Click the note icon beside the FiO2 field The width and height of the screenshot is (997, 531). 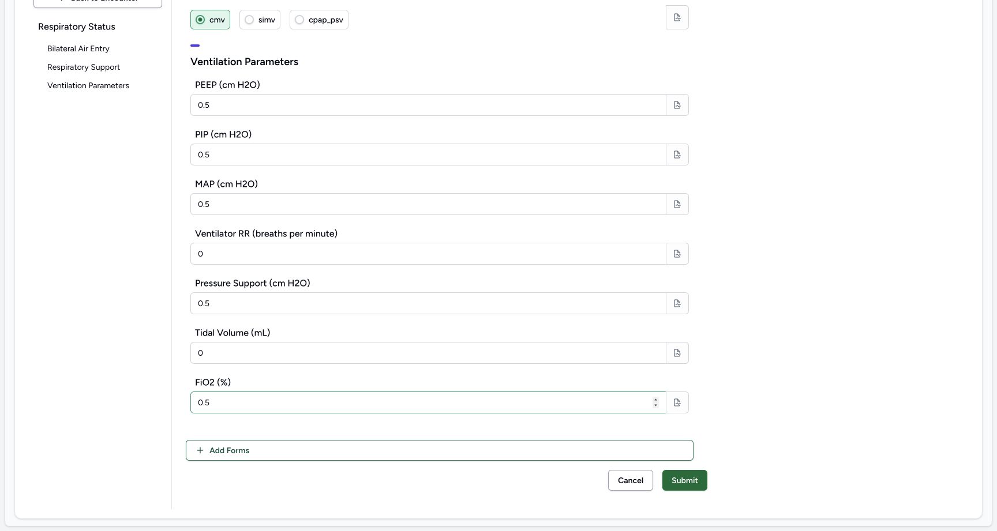[677, 402]
